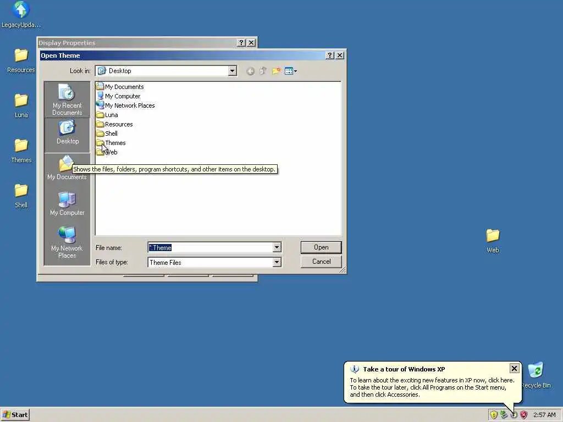563x422 pixels.
Task: Select the Luna folder in file list
Action: [x=107, y=115]
